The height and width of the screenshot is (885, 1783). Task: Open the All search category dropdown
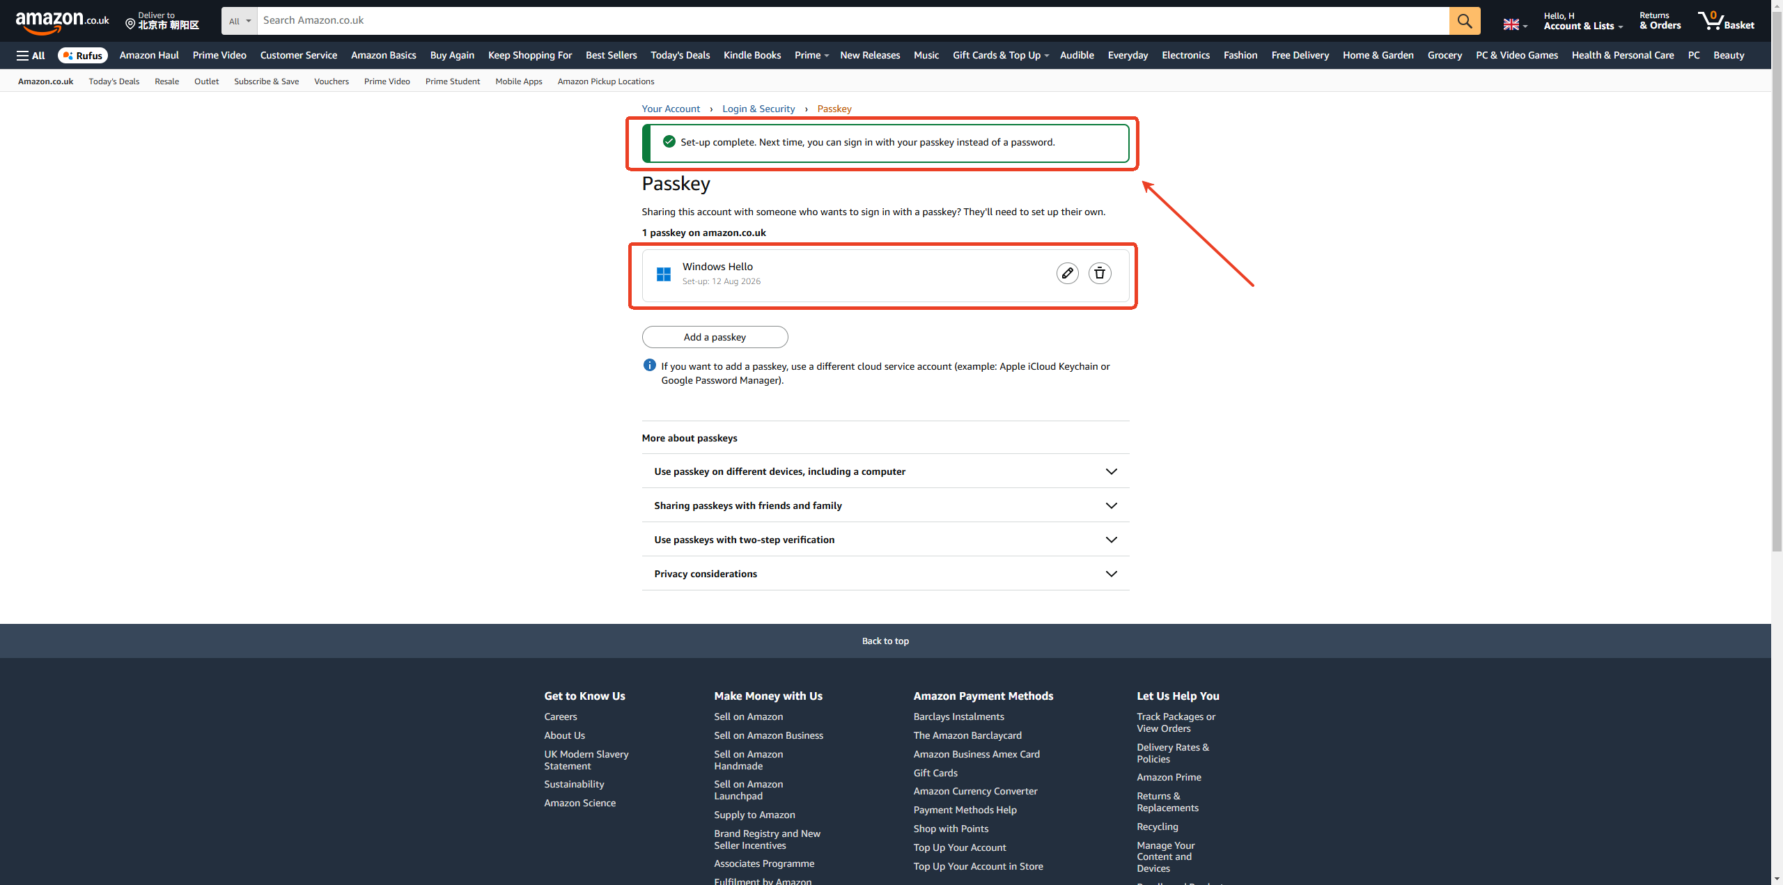(x=240, y=21)
